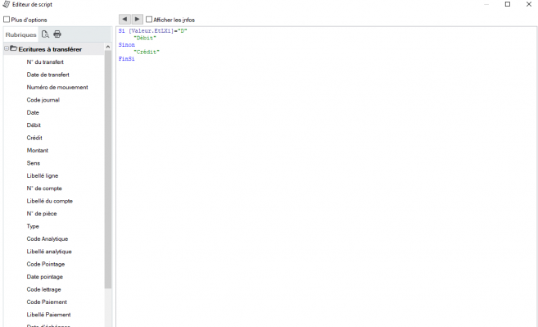538x327 pixels.
Task: Switch to the Rubriques tab
Action: [20, 34]
